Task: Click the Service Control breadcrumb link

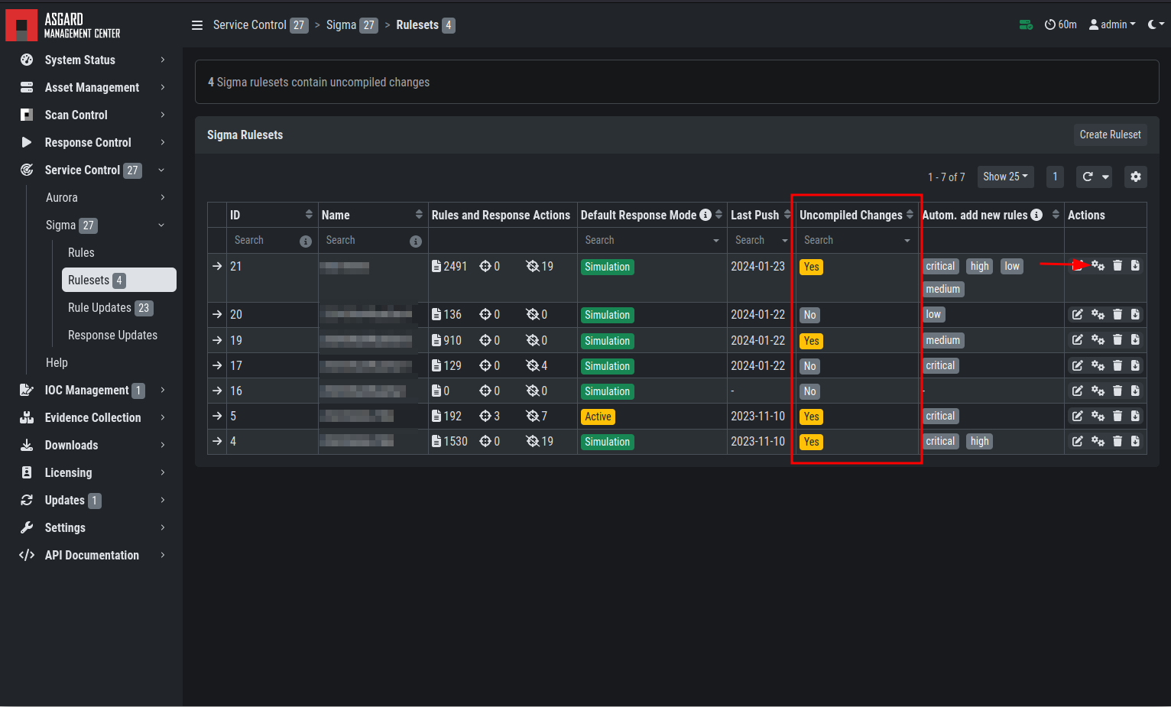Action: click(250, 25)
